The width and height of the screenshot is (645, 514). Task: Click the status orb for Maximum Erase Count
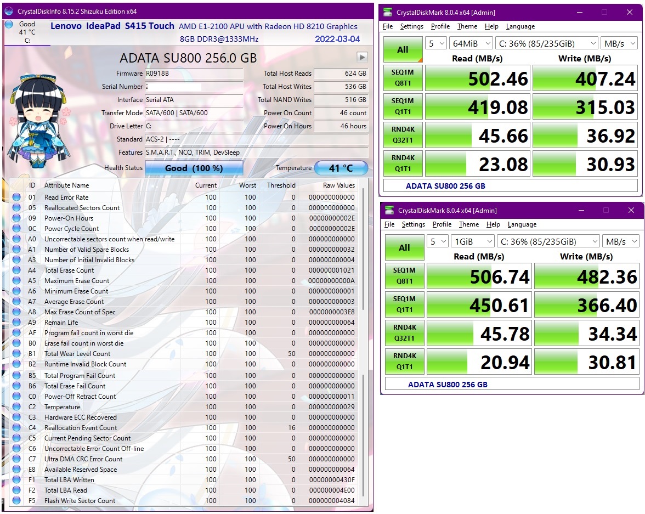(16, 280)
